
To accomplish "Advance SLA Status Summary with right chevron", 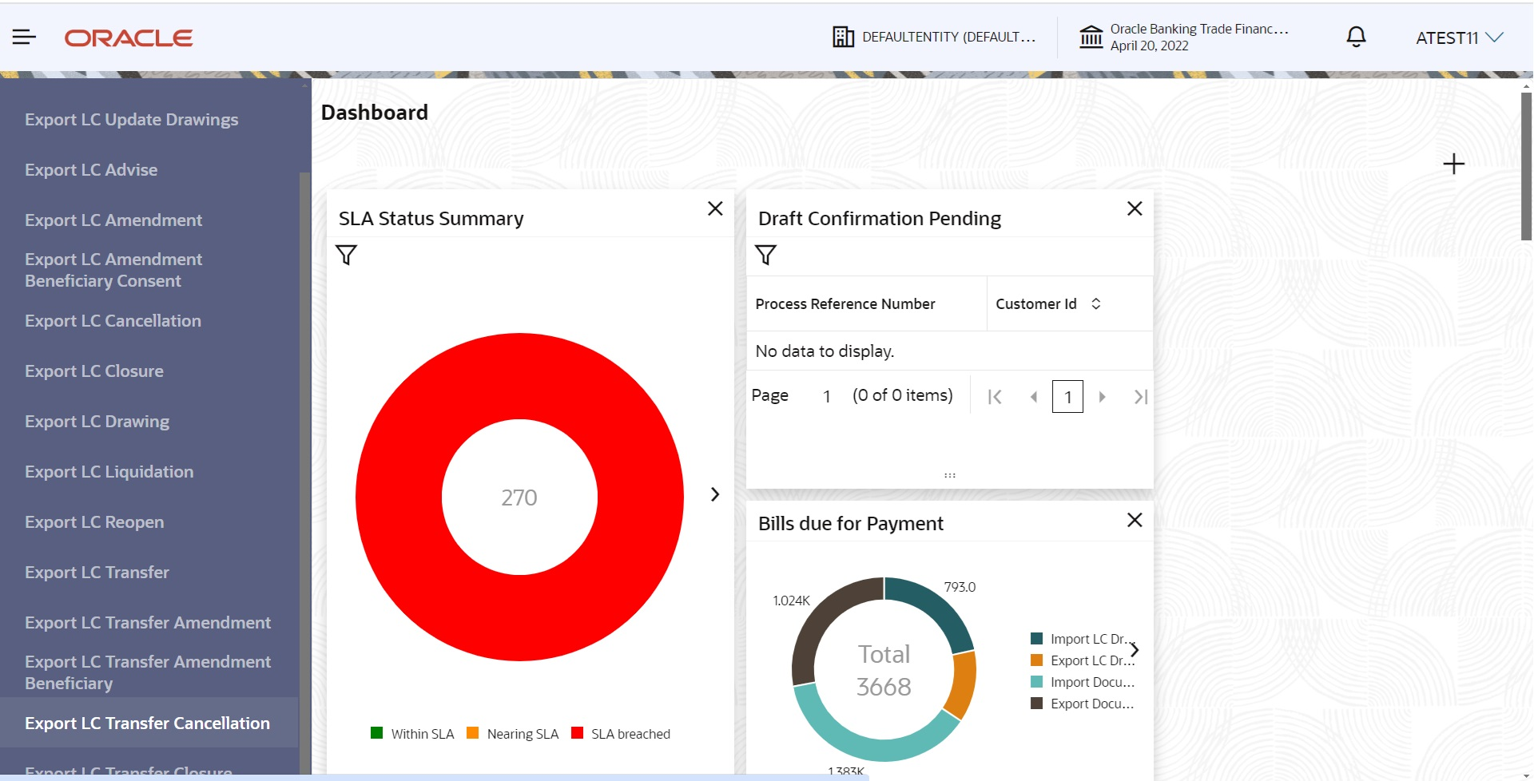I will (715, 494).
